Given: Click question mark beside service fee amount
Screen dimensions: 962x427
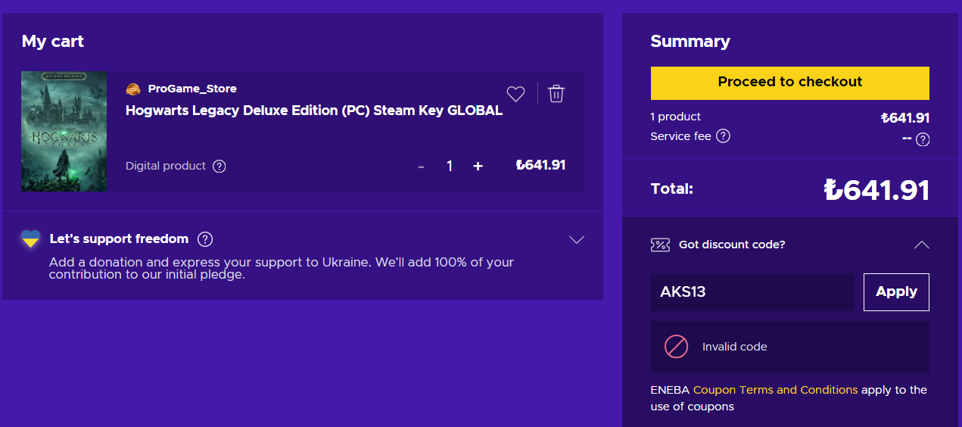Looking at the screenshot, I should (x=923, y=139).
